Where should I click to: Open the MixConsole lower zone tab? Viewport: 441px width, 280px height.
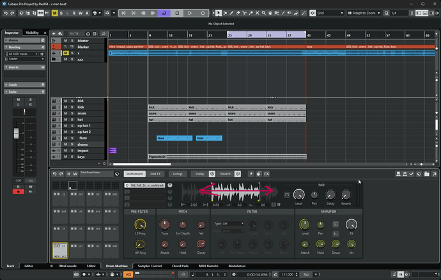pyautogui.click(x=68, y=266)
